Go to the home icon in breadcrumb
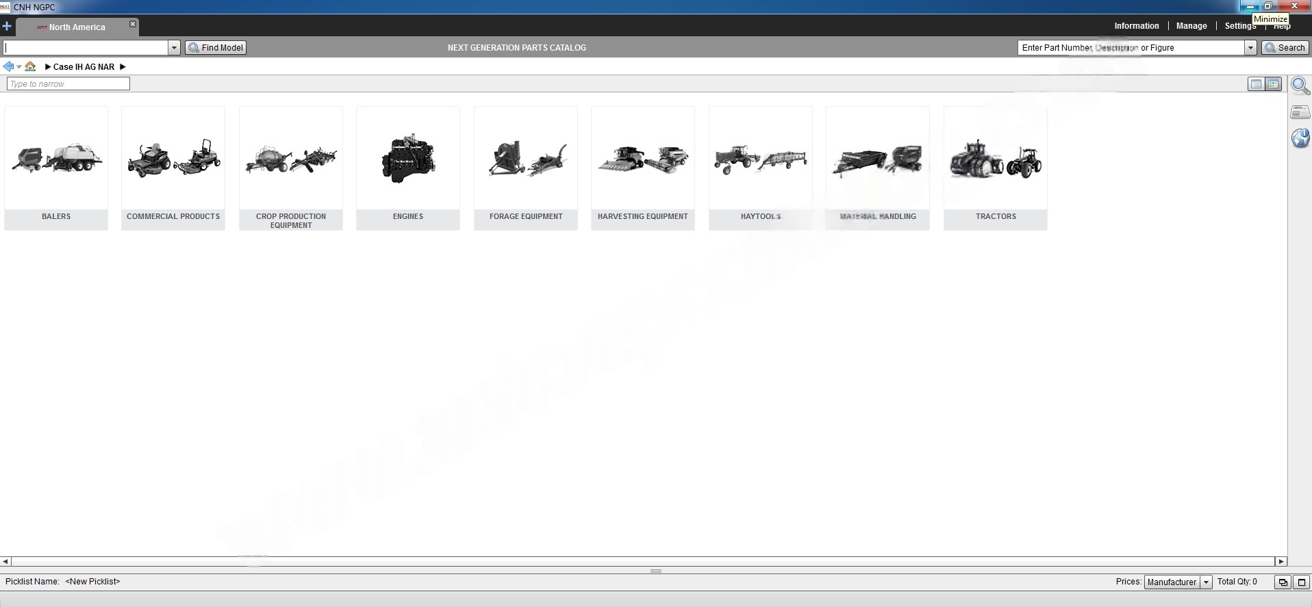1312x607 pixels. tap(30, 66)
